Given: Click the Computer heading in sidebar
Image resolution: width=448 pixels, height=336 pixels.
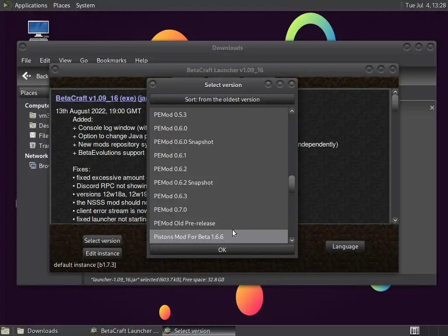Looking at the screenshot, I should [37, 105].
